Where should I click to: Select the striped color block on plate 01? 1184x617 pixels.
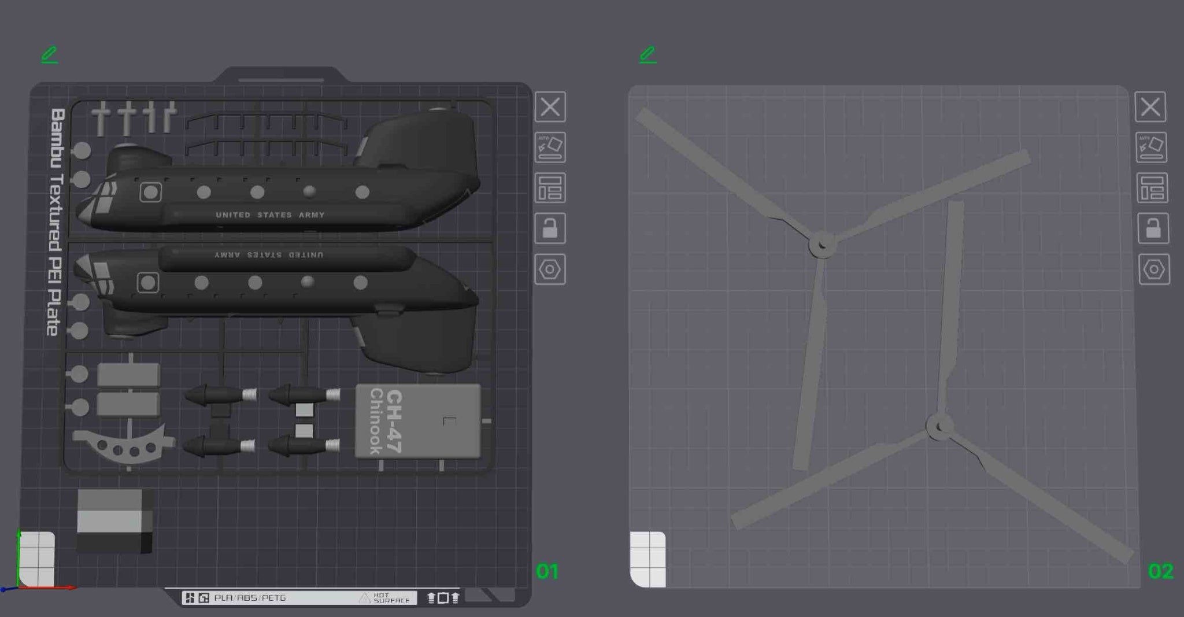tap(114, 521)
